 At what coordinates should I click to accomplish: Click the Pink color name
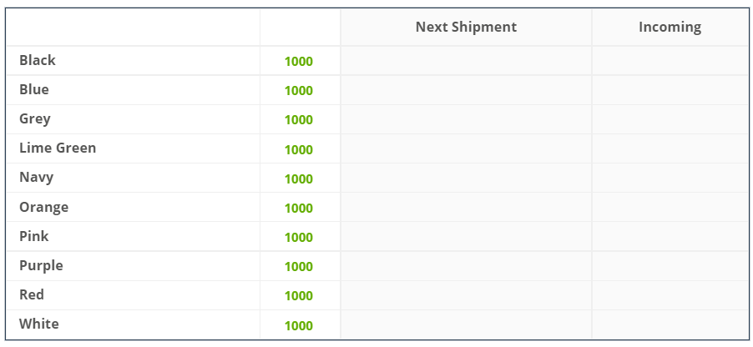click(x=34, y=236)
